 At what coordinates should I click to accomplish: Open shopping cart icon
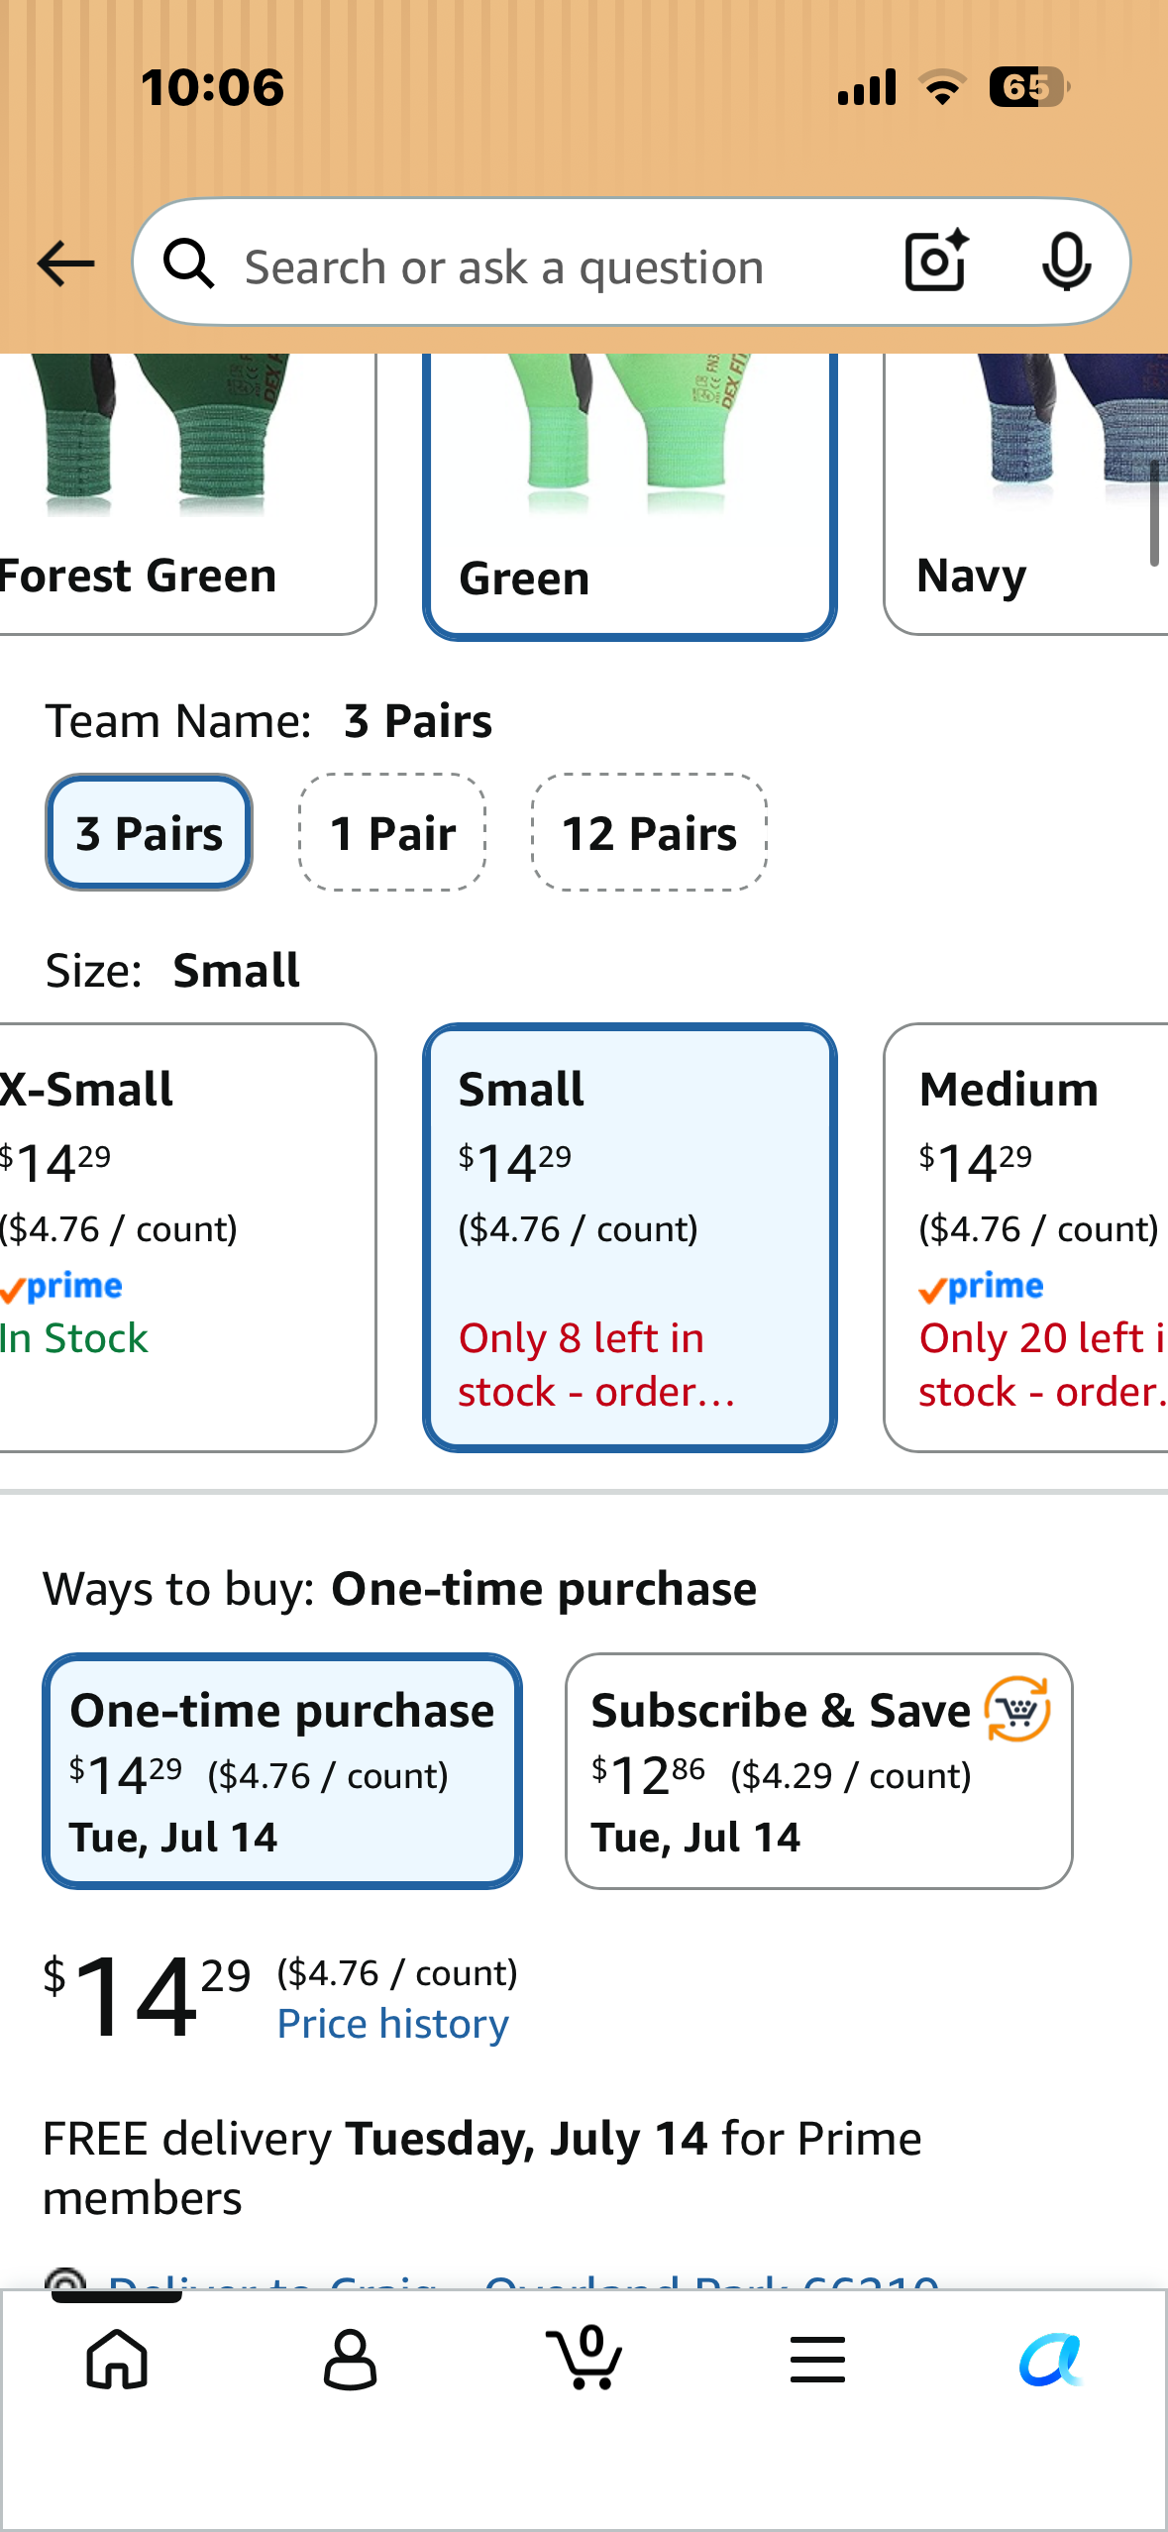pos(584,2357)
